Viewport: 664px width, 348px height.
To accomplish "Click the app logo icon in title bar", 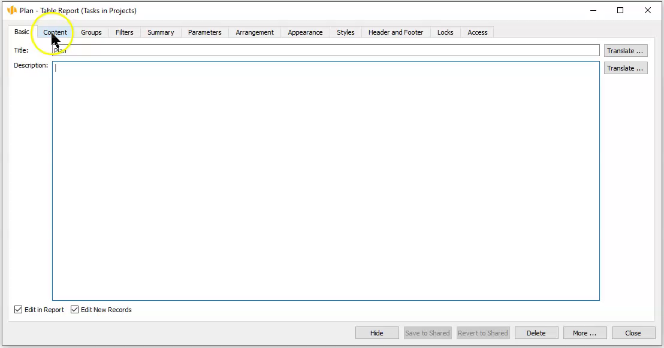I will coord(11,10).
